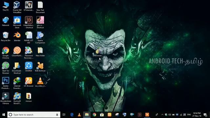Open Google Chrome from the taskbar
The height and width of the screenshot is (118, 210).
pos(94,115)
